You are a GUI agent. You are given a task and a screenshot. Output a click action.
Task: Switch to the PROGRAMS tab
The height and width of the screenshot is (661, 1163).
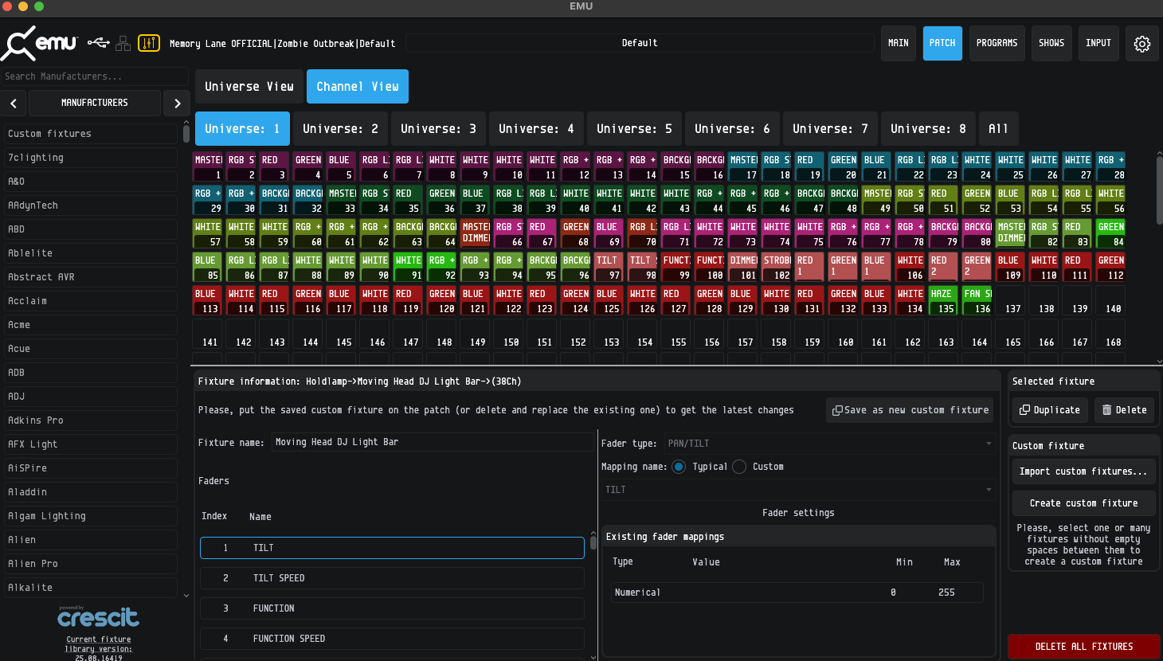pyautogui.click(x=997, y=43)
